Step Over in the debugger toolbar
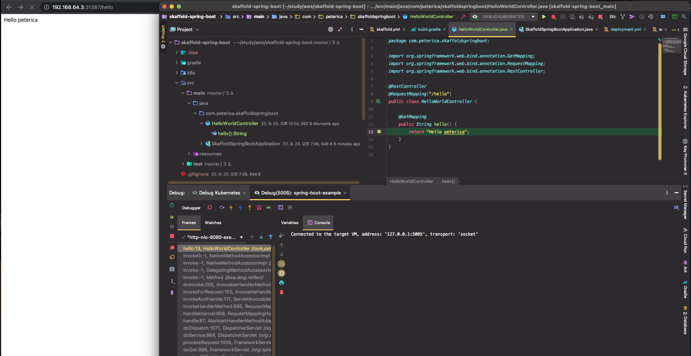The image size is (691, 356). point(222,207)
